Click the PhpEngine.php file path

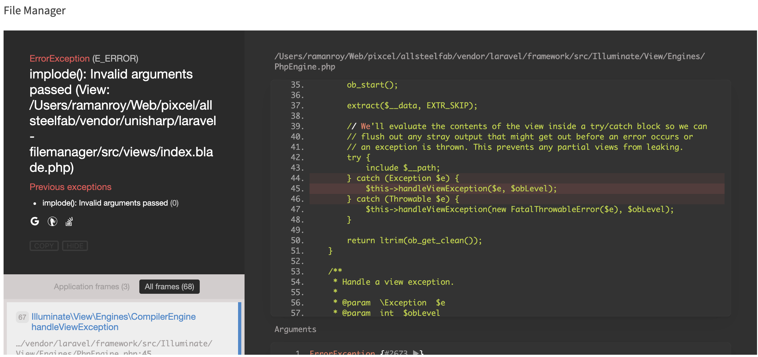point(488,62)
